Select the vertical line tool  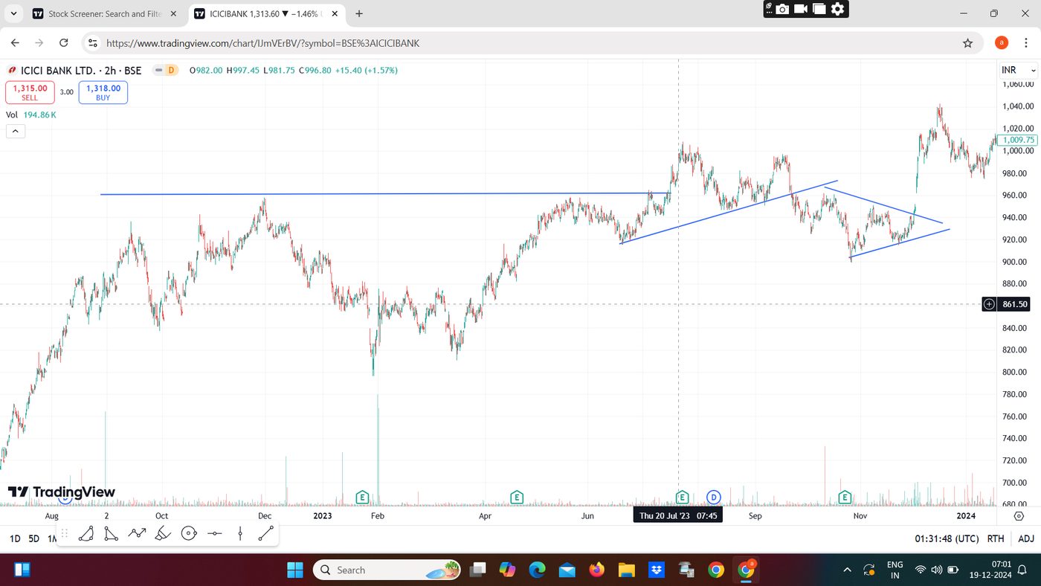pos(240,533)
